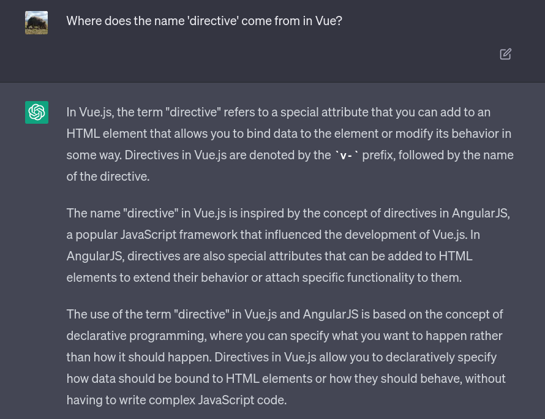The image size is (545, 419).
Task: Click the inline code `v-` prefix
Action: pyautogui.click(x=347, y=156)
